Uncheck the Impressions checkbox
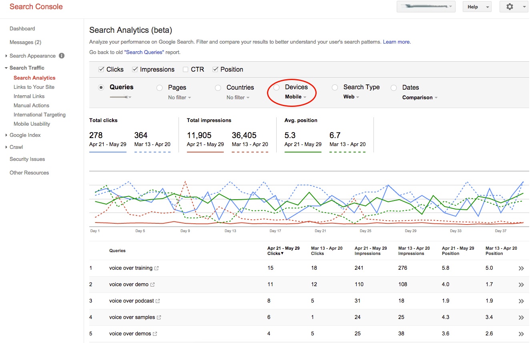This screenshot has width=530, height=343. (134, 69)
